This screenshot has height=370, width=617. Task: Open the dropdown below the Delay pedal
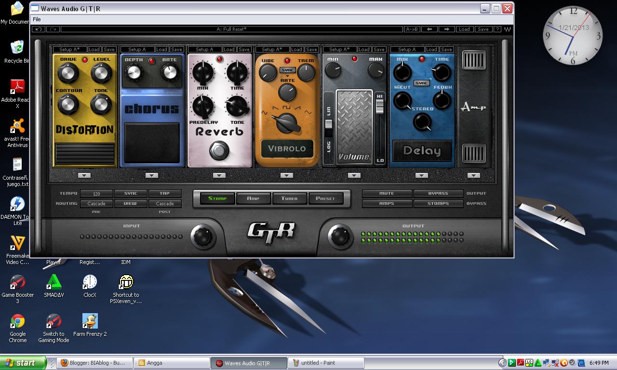[x=422, y=175]
